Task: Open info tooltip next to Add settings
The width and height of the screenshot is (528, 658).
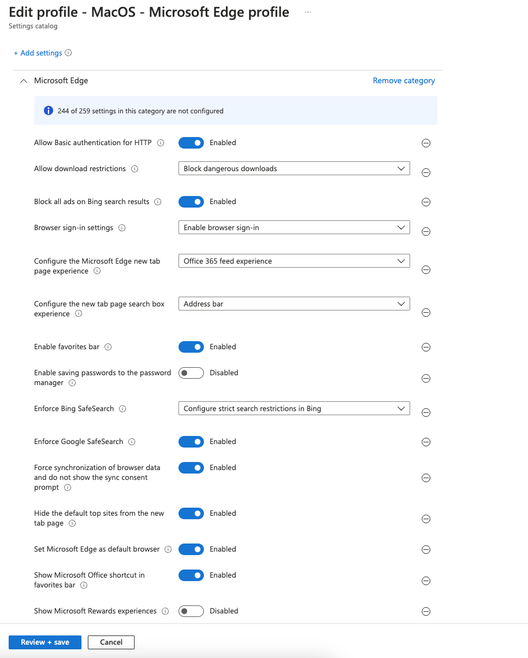Action: [68, 53]
